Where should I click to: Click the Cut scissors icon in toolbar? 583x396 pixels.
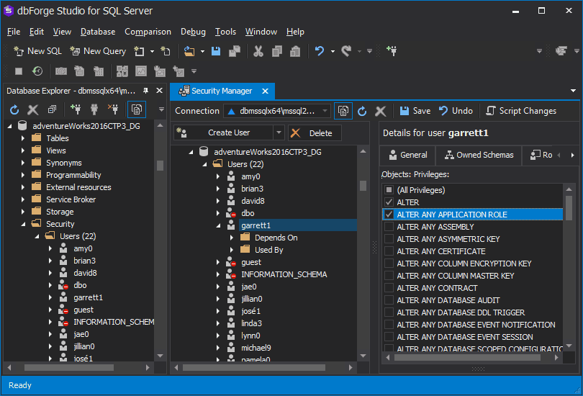click(258, 51)
